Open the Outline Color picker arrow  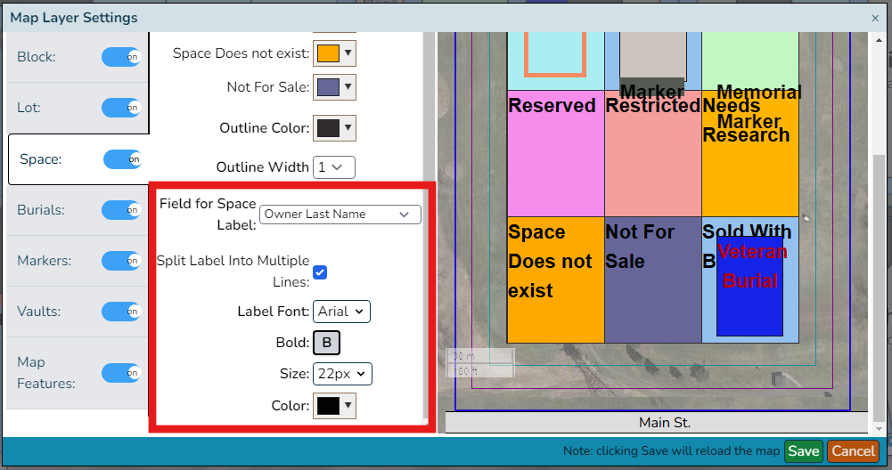348,128
